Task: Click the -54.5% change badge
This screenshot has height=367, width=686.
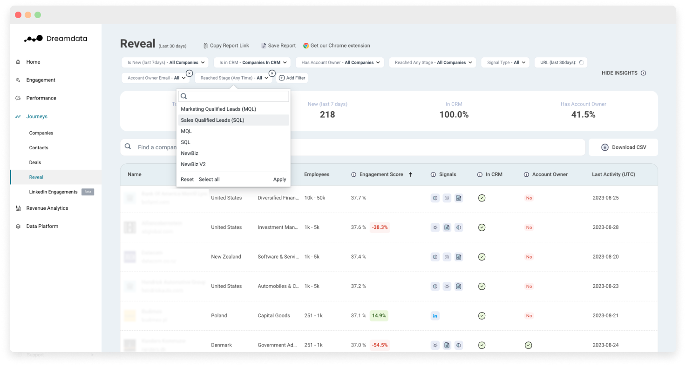Action: click(380, 345)
